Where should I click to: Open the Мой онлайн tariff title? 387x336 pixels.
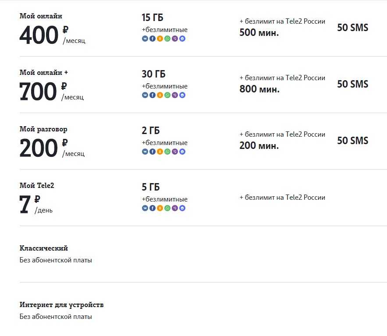tap(41, 16)
